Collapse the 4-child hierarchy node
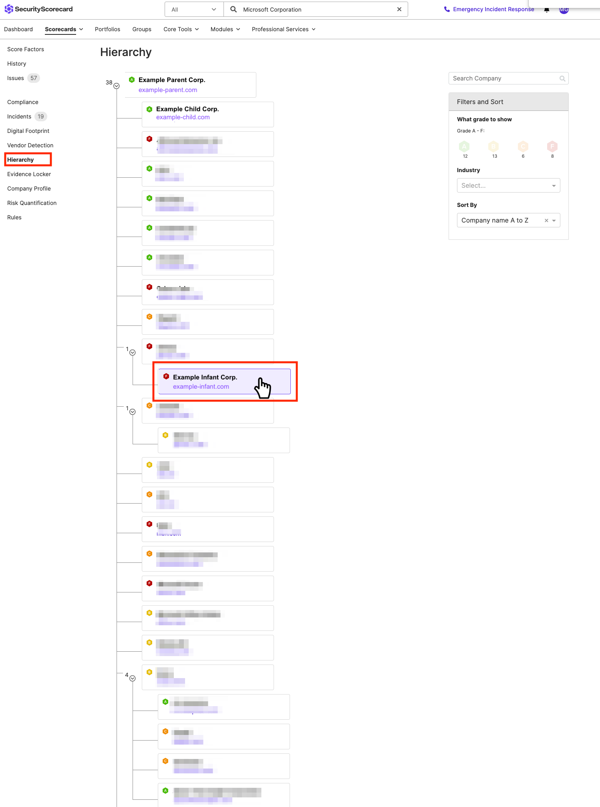Image resolution: width=600 pixels, height=807 pixels. click(x=133, y=679)
